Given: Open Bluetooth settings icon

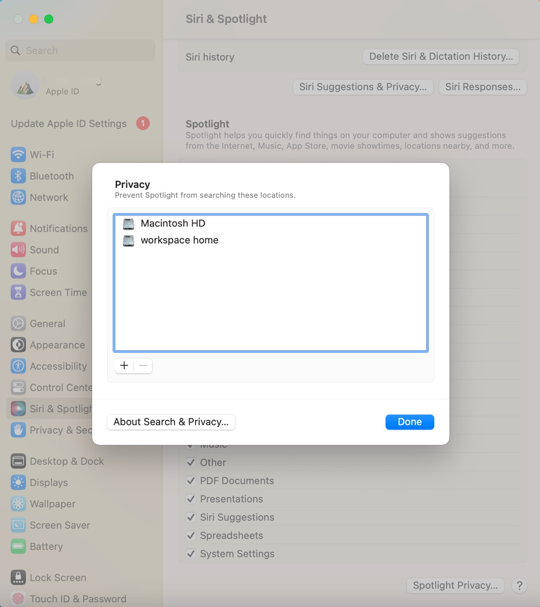Looking at the screenshot, I should [18, 176].
